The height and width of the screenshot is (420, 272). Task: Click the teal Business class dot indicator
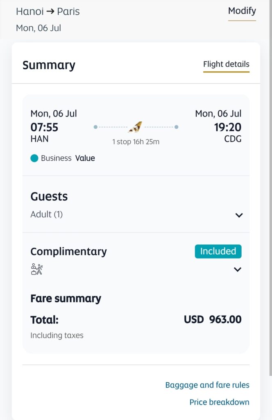[34, 158]
